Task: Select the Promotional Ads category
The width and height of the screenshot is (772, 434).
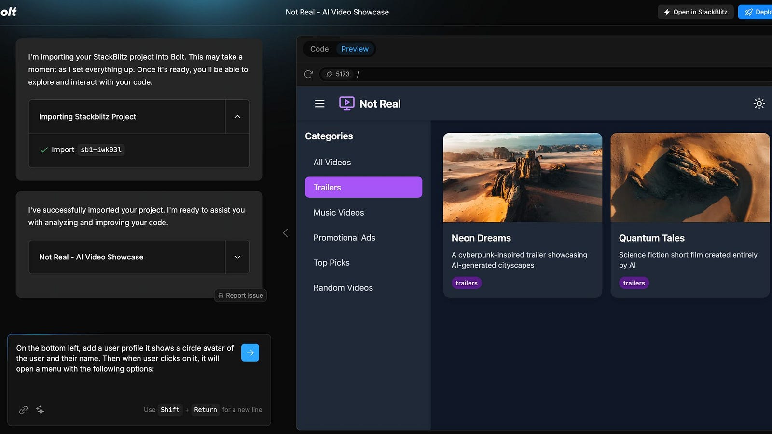Action: click(363, 238)
